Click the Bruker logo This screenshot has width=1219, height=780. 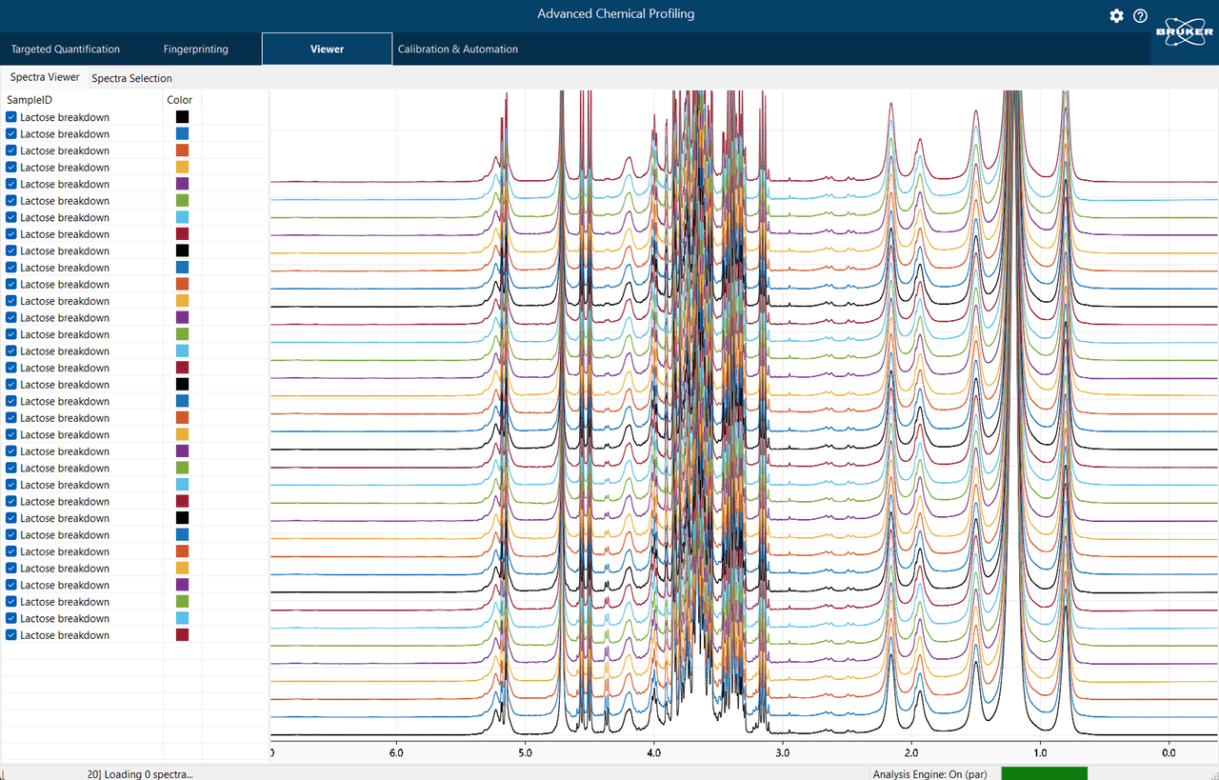coord(1184,32)
